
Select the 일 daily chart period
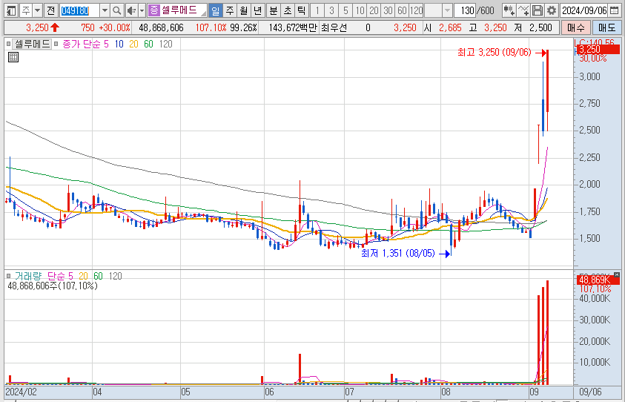coord(215,10)
